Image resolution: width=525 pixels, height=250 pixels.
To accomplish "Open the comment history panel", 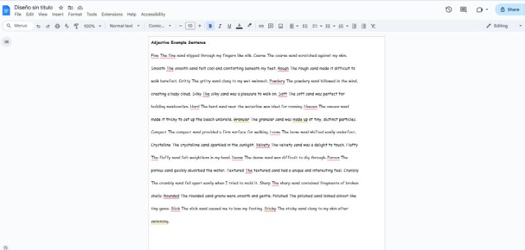I will [463, 10].
